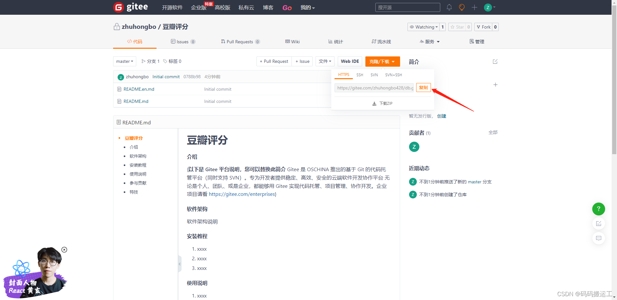
Task: Open 企业版 in top navbar
Action: (x=199, y=7)
